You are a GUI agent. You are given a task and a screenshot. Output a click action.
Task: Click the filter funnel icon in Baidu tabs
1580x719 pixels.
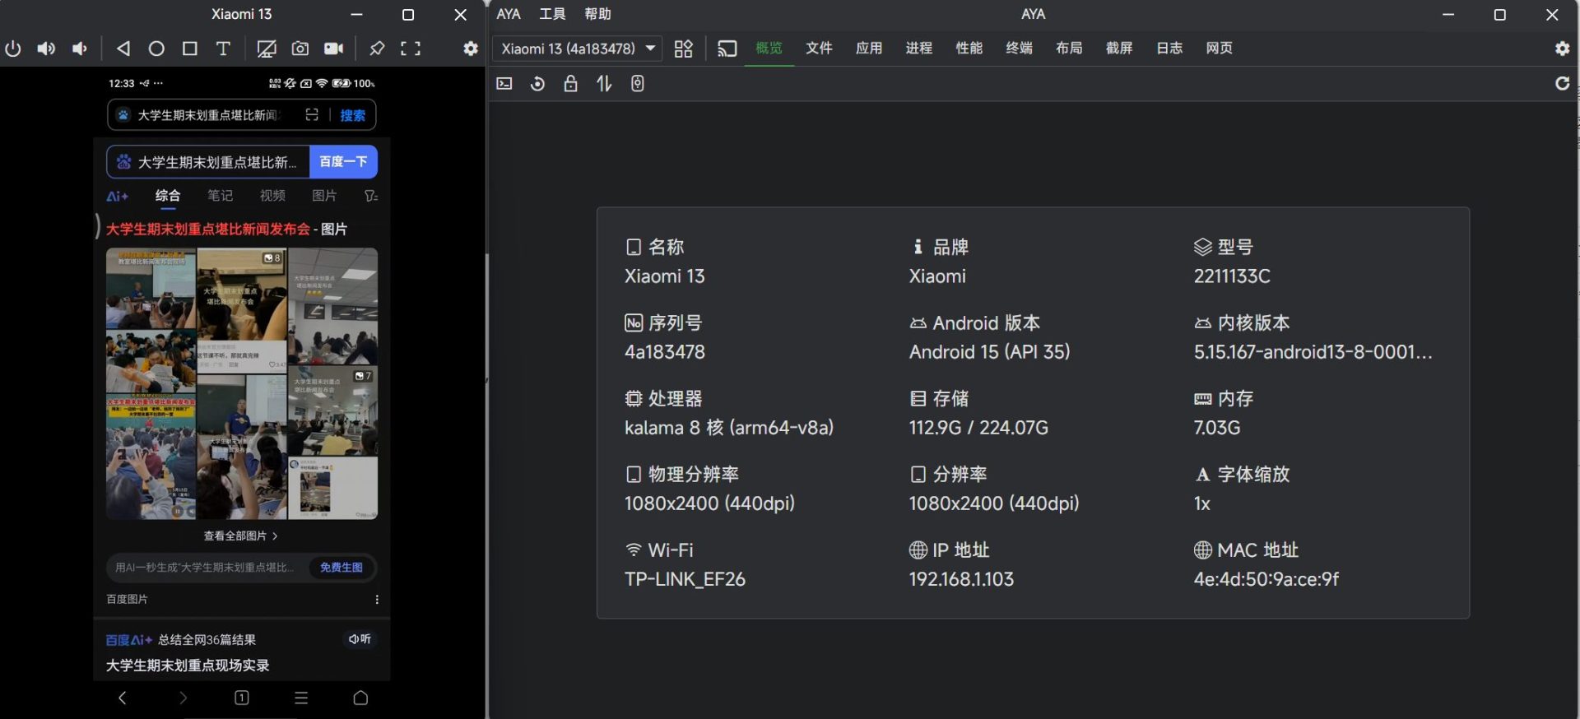(371, 196)
